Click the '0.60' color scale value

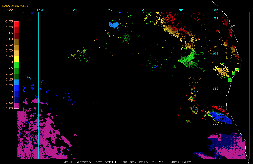9,39
